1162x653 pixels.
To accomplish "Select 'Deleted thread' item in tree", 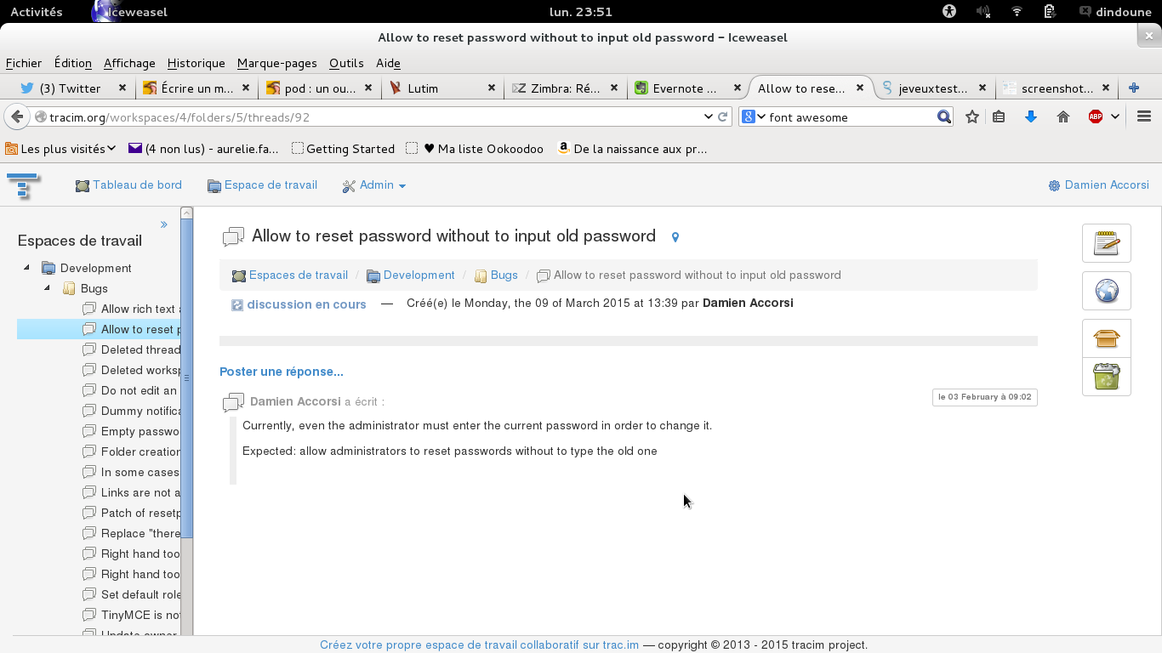I will click(x=140, y=349).
